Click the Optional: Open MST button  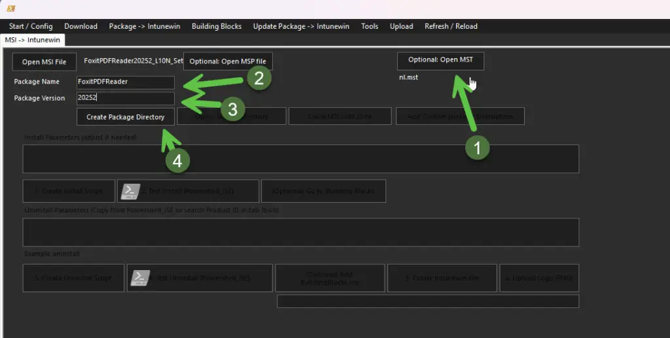pos(440,60)
